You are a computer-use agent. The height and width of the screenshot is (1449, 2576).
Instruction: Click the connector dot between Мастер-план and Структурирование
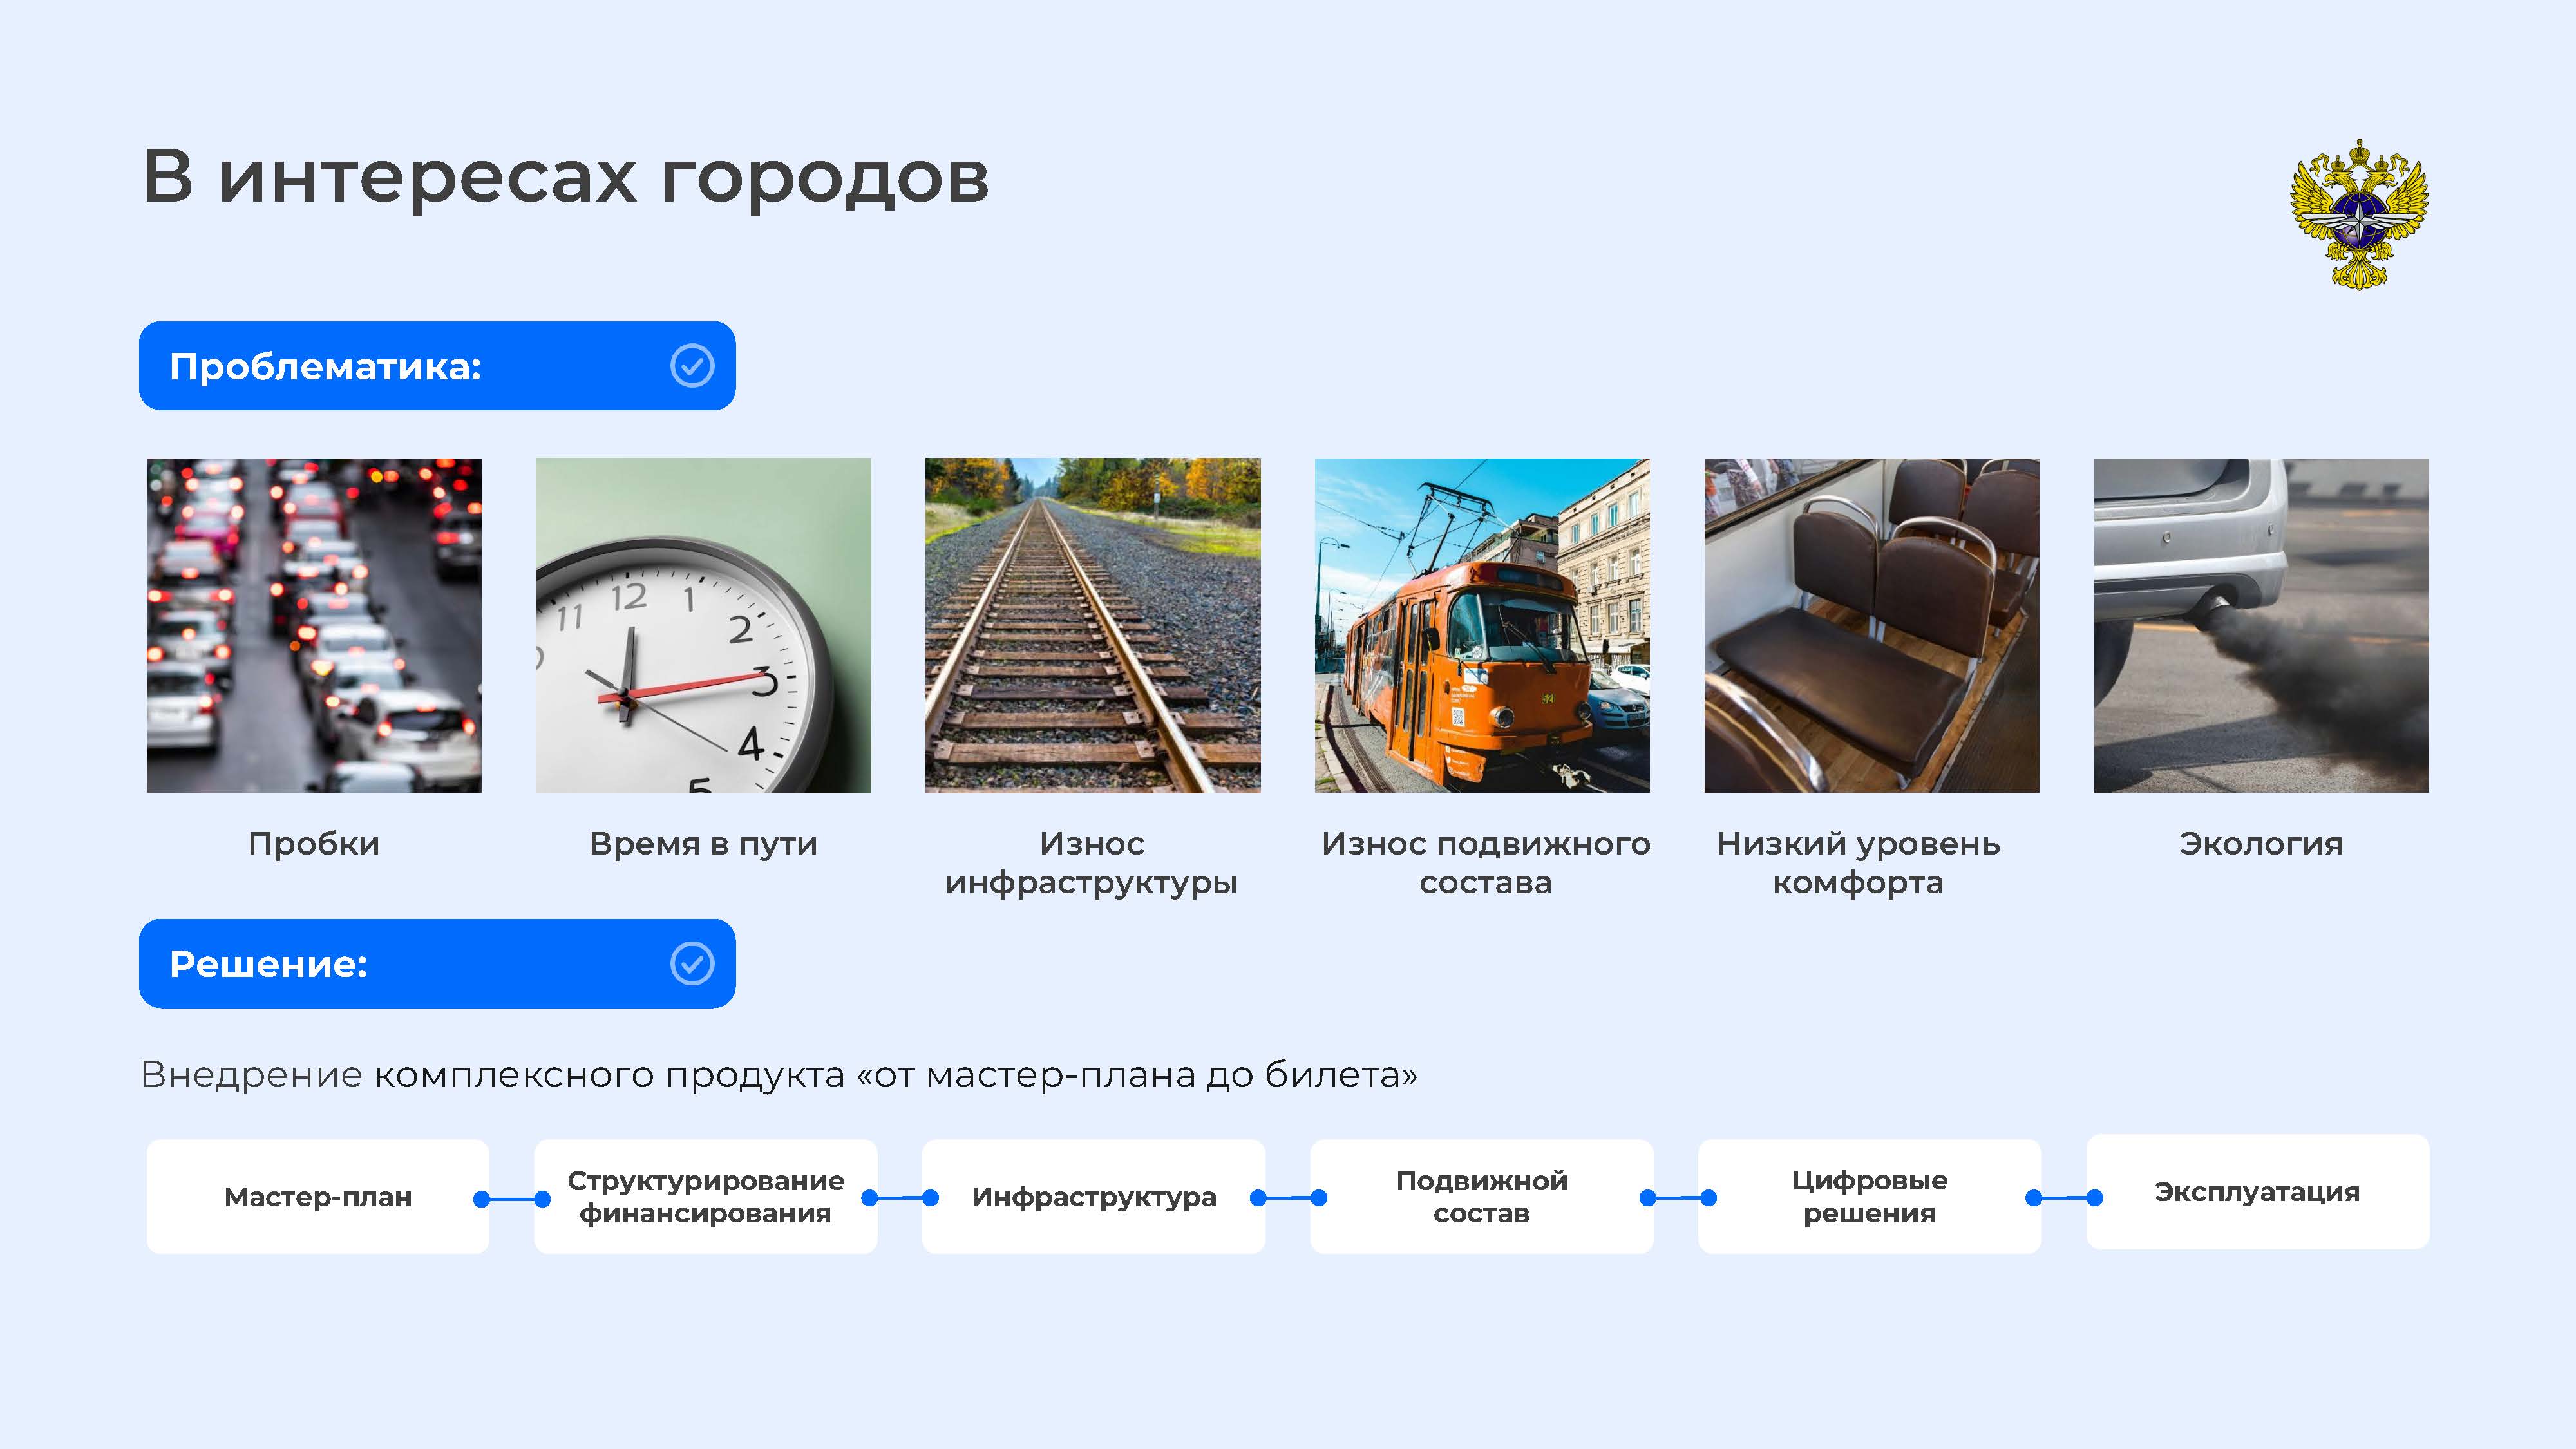(482, 1199)
